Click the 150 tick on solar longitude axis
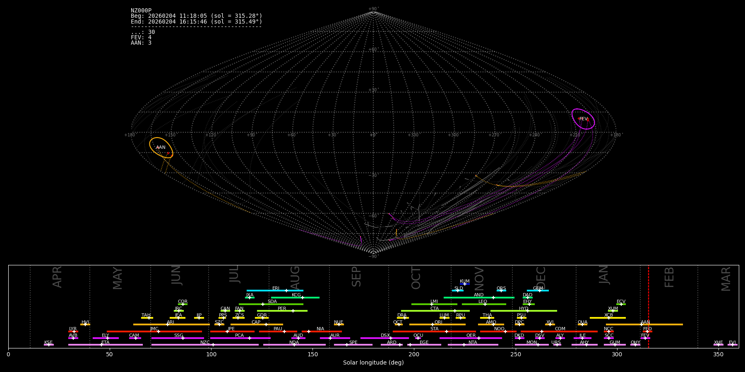The image size is (745, 372). coord(312,354)
